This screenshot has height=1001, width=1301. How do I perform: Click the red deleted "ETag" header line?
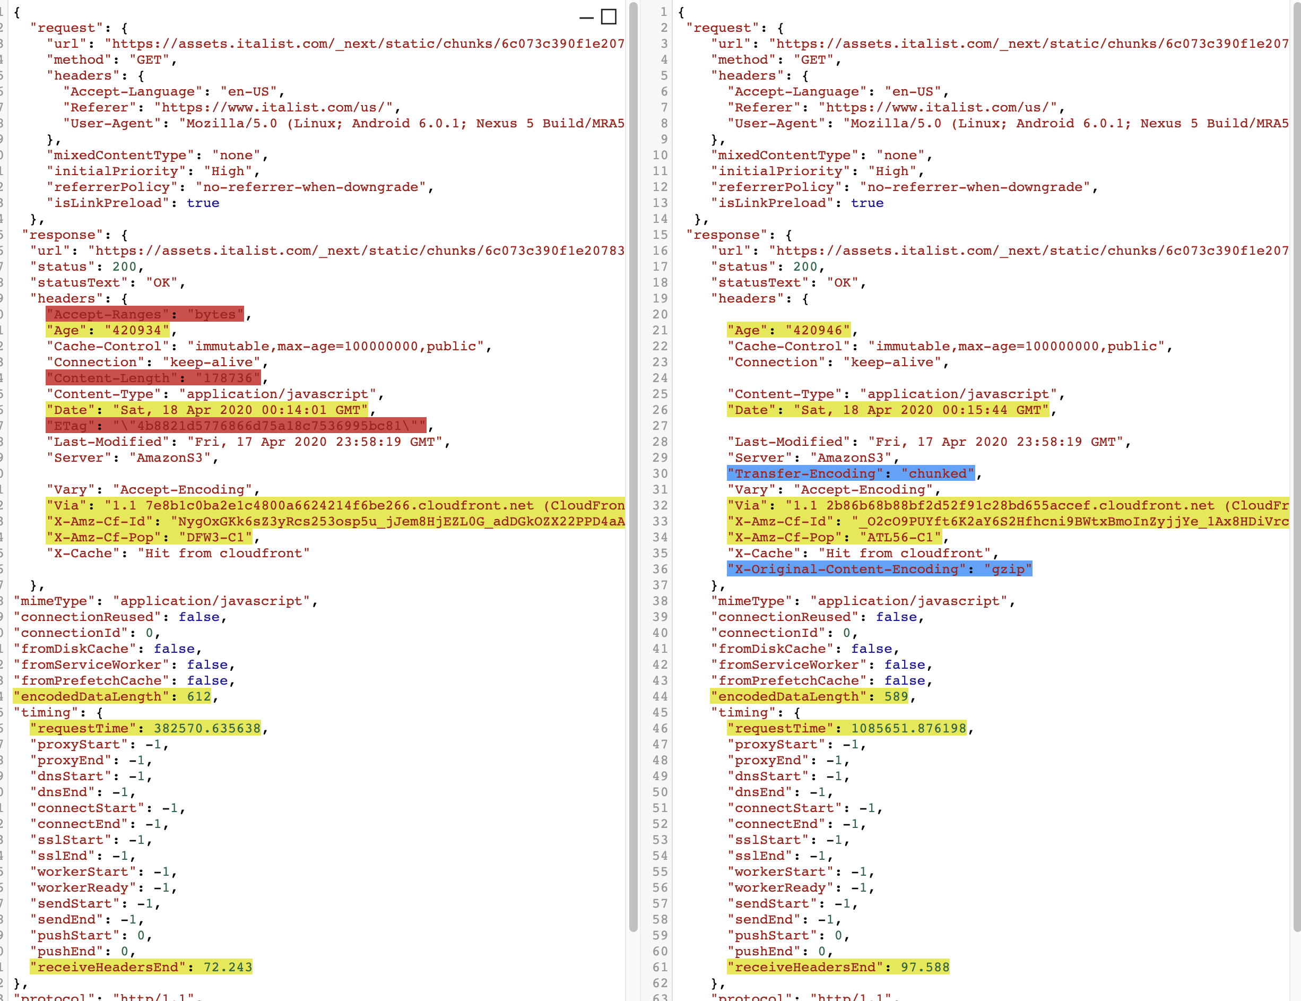pyautogui.click(x=236, y=426)
